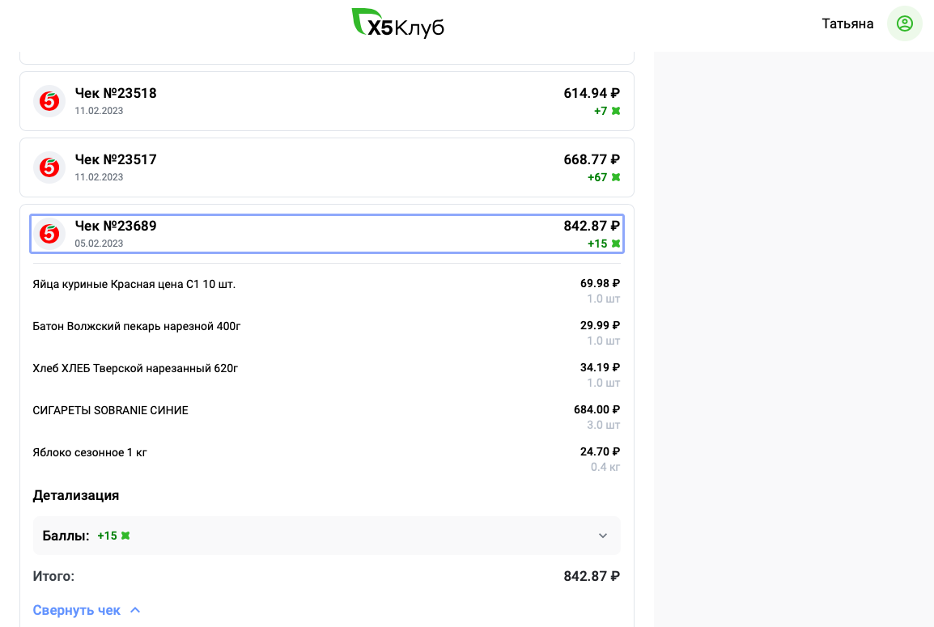Click Свернуть чек link
This screenshot has width=934, height=627.
point(77,610)
